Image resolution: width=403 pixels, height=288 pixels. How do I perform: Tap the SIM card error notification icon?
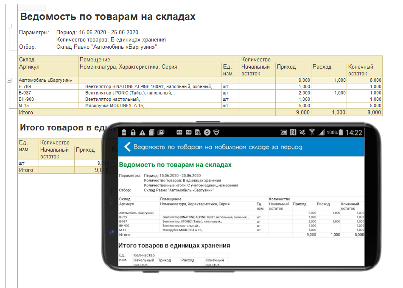click(198, 133)
